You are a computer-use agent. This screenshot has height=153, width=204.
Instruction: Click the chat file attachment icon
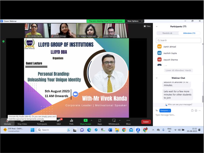click(x=192, y=111)
